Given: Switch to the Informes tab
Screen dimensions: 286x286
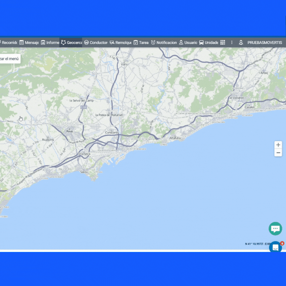Looking at the screenshot, I should tap(50, 42).
